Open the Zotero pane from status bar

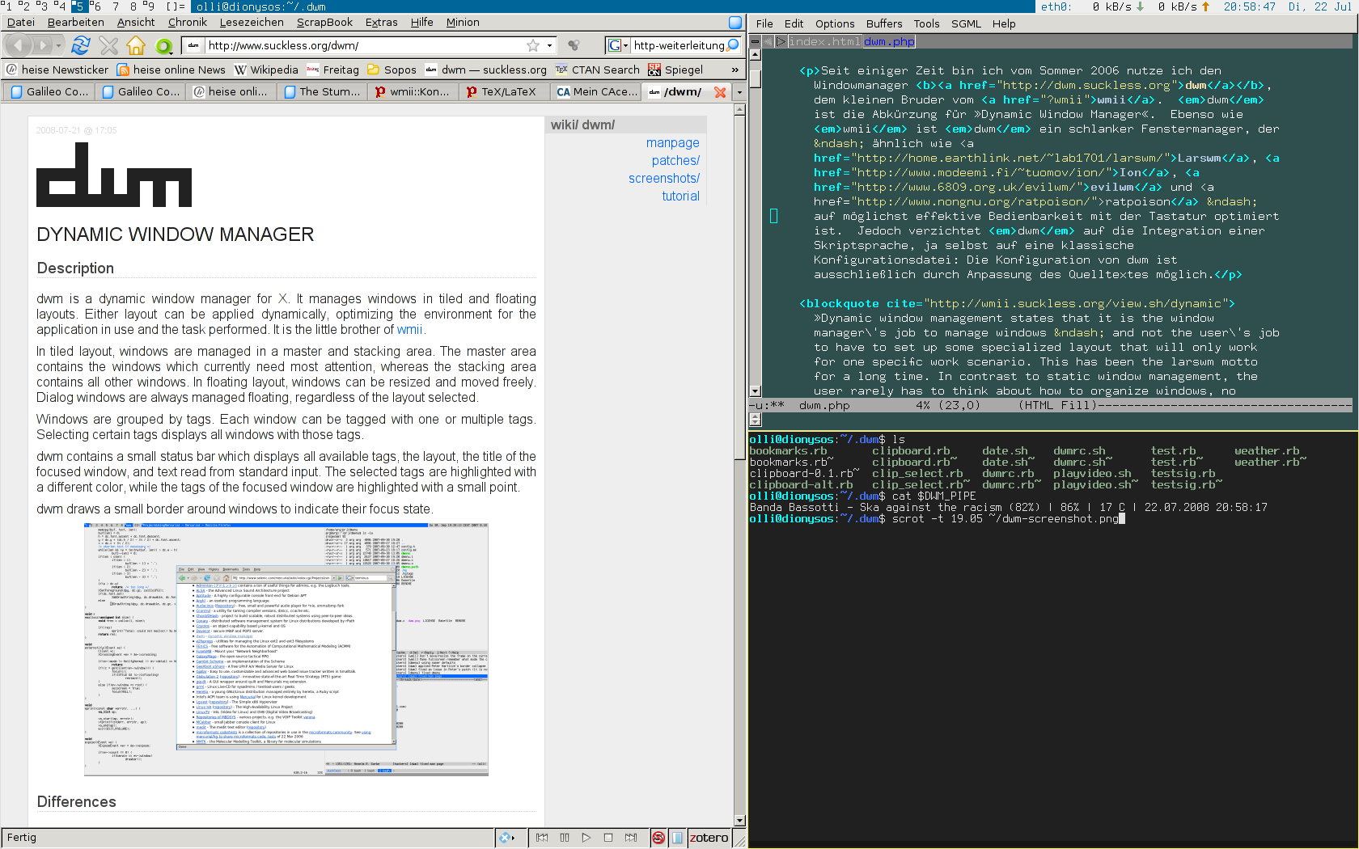tap(709, 838)
